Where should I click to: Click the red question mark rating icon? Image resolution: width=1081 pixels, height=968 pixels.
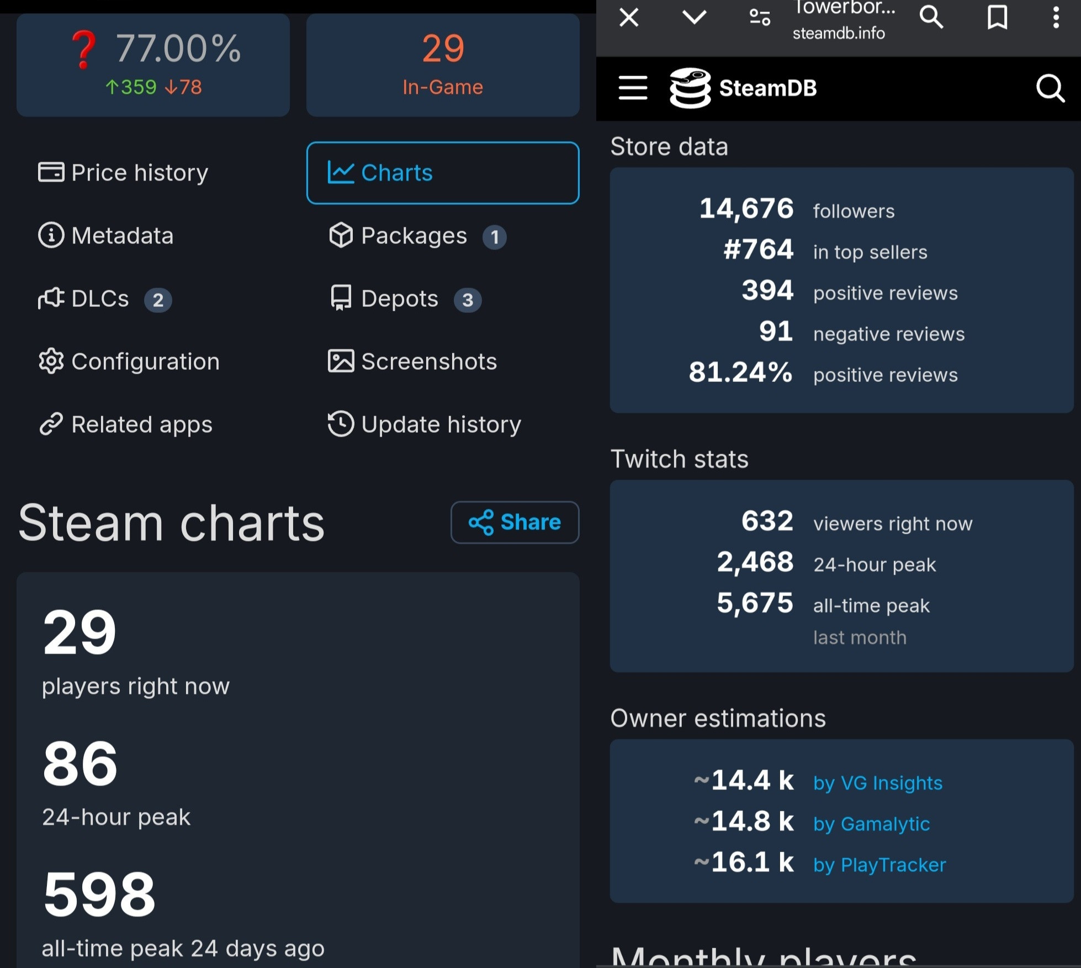pyautogui.click(x=84, y=49)
